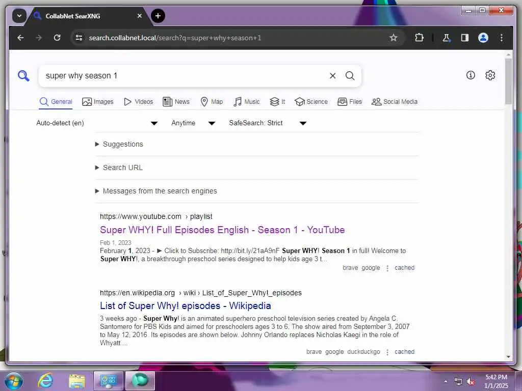Click the page vertical scrollbar thumb
This screenshot has height=391, width=522.
[508, 81]
